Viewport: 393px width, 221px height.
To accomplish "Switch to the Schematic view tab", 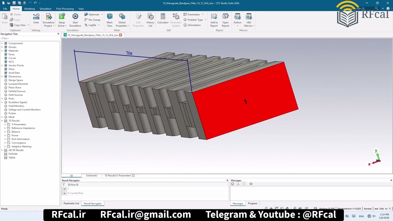I will pos(91,176).
